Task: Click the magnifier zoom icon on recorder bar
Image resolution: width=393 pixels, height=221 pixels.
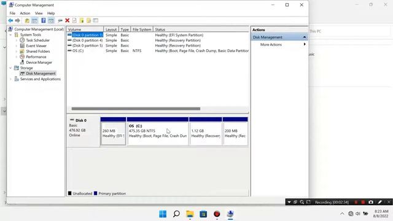Action: [x=302, y=202]
